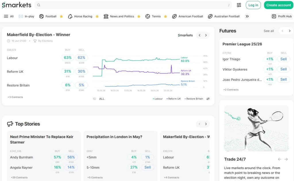Buy Igor Thiago at <1%
Viewport: 294px width, 181px height.
(x=270, y=59)
